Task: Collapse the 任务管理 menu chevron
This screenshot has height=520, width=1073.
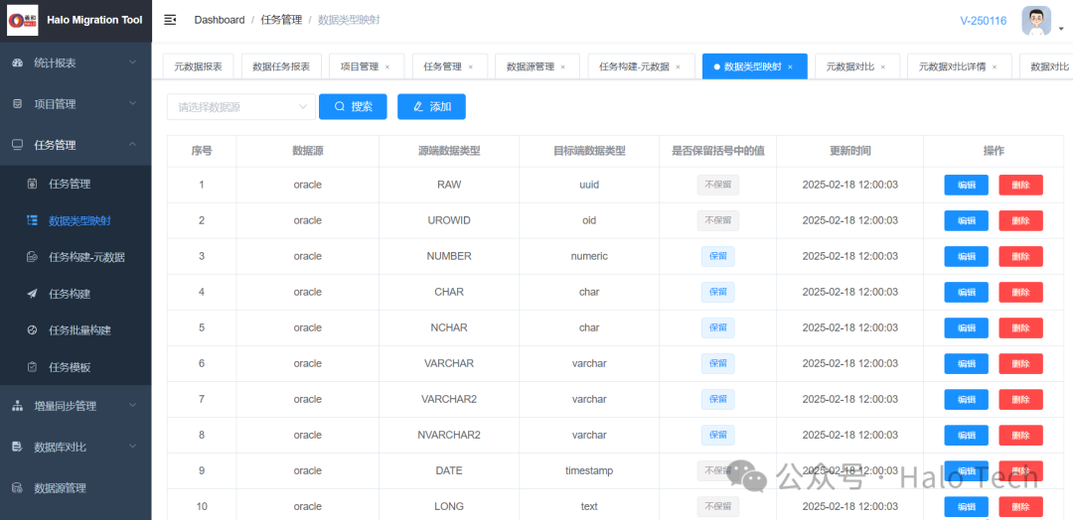Action: pyautogui.click(x=133, y=145)
